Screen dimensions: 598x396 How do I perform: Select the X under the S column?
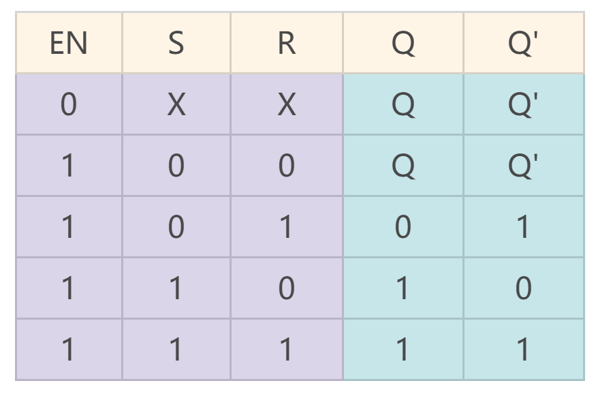click(x=176, y=104)
